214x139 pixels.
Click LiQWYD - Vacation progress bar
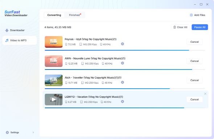click(x=125, y=108)
